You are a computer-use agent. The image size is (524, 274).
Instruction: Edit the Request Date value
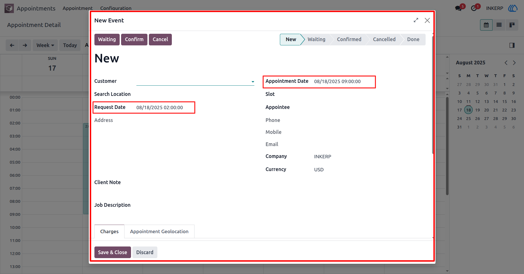pyautogui.click(x=160, y=108)
